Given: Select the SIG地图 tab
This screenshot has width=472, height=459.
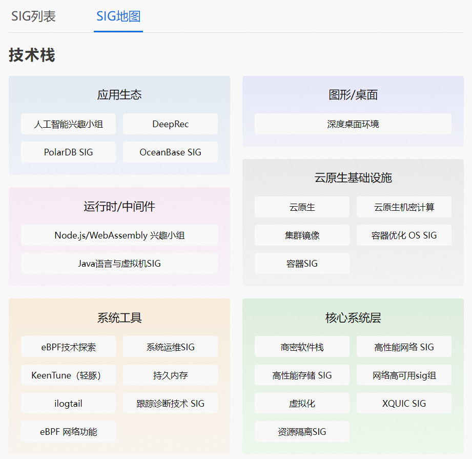Looking at the screenshot, I should [x=118, y=17].
